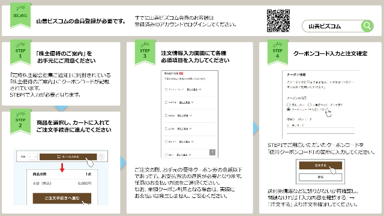
Task: Click the white 戻る button
Action: point(320,177)
